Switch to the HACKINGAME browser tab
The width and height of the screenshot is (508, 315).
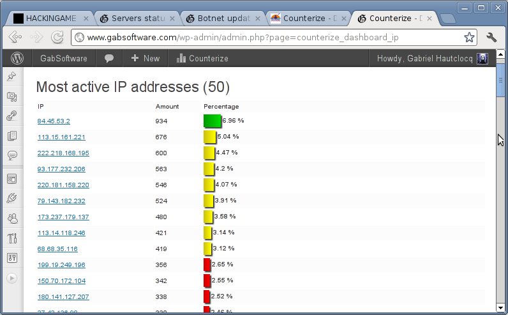50,18
